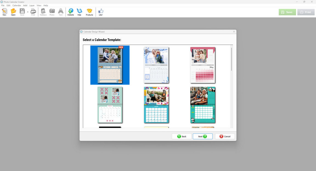Expand the arrow next to the Save icon
This screenshot has height=171, width=316.
pos(28,12)
